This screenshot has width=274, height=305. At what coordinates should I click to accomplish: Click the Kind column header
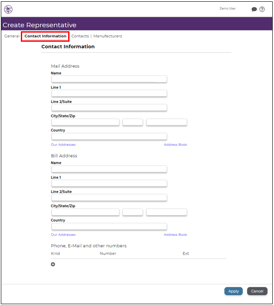56,253
